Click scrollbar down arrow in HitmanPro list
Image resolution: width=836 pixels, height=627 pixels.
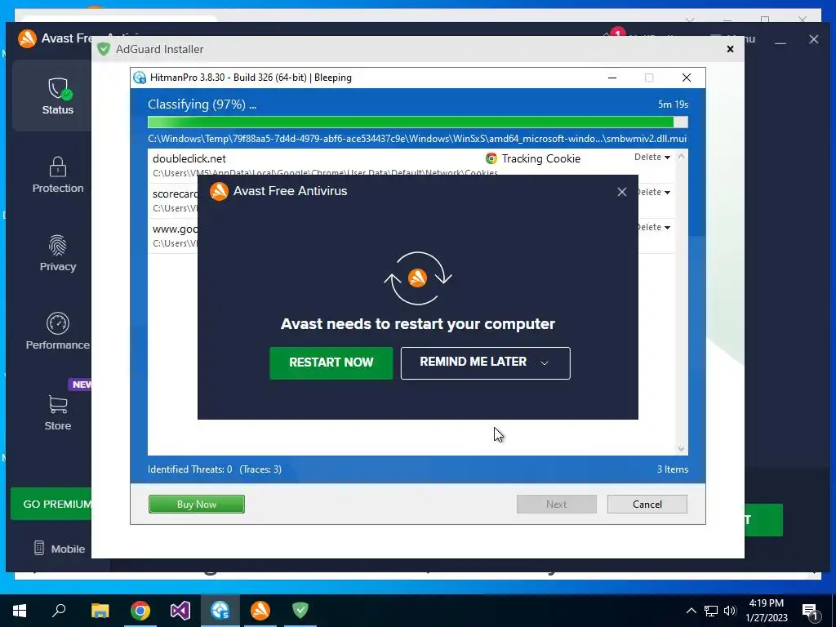pos(681,449)
